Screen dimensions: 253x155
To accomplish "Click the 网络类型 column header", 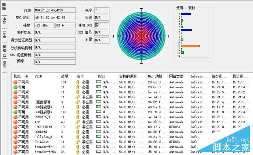I will pos(176,76).
